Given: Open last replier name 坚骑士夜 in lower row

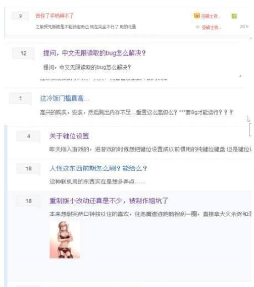Looking at the screenshot, I should click(211, 27).
